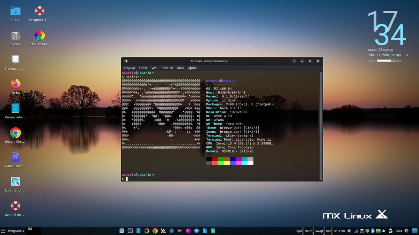Open the Arquivo menu in the terminal

point(129,68)
